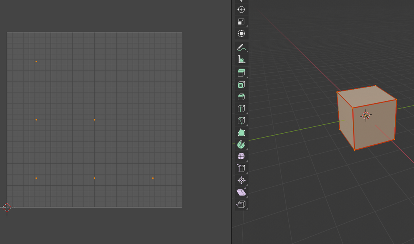The width and height of the screenshot is (414, 244).
Task: Select the Measure tool
Action: [x=241, y=59]
